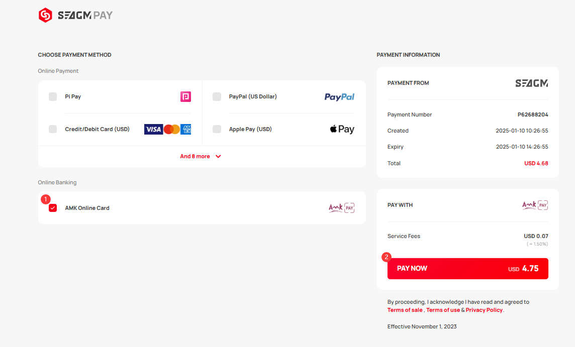The width and height of the screenshot is (575, 347).
Task: Open the Privacy Policy link
Action: pyautogui.click(x=484, y=310)
